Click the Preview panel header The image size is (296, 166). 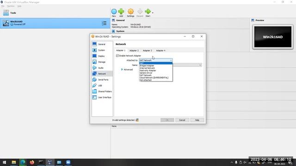tap(260, 20)
